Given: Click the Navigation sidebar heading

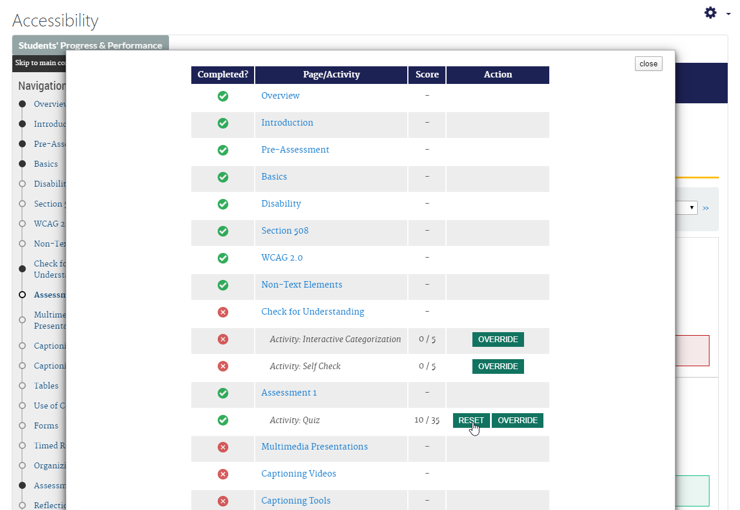Looking at the screenshot, I should click(42, 86).
